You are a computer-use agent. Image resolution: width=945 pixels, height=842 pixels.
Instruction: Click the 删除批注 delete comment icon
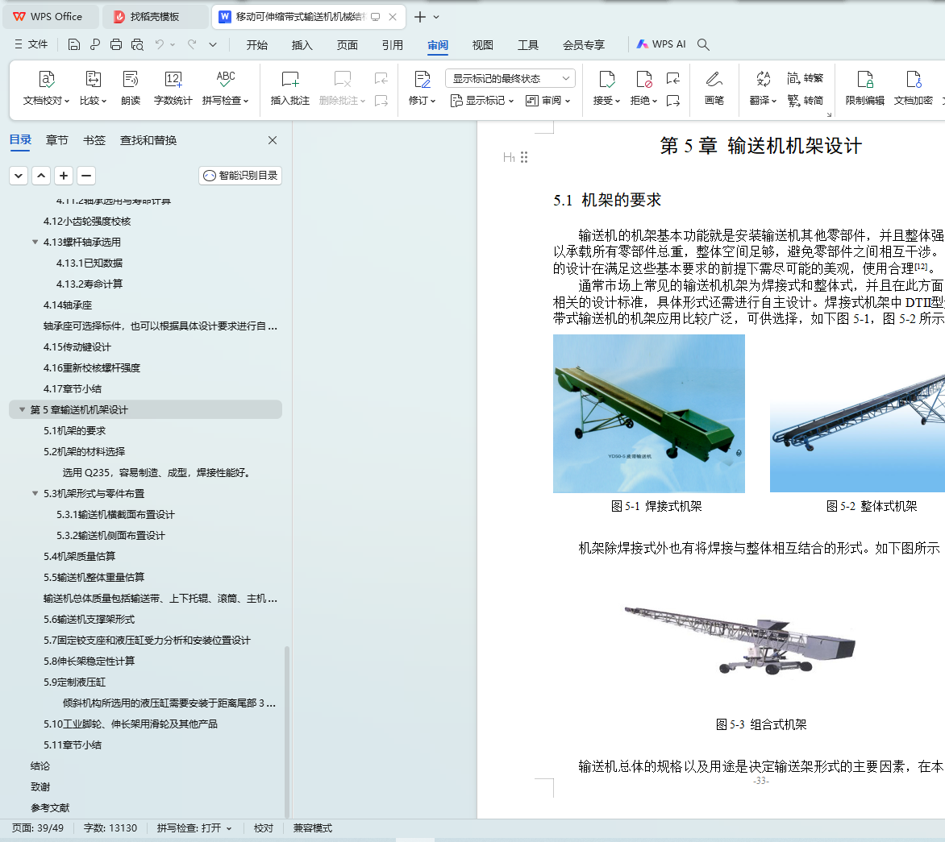click(343, 88)
